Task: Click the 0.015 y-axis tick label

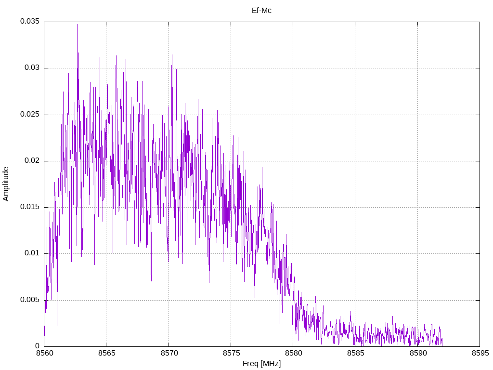Action: point(30,207)
